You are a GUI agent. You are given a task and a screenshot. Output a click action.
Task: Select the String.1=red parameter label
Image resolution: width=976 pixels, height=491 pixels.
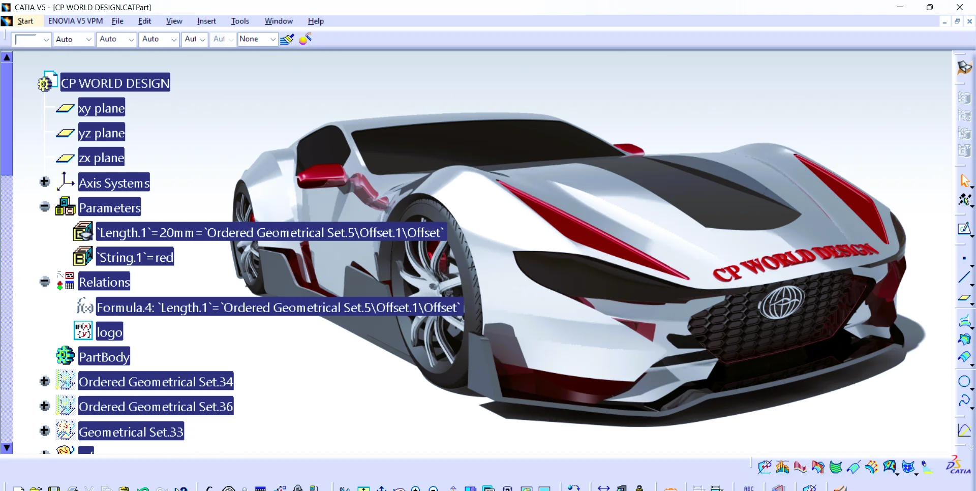tap(135, 257)
